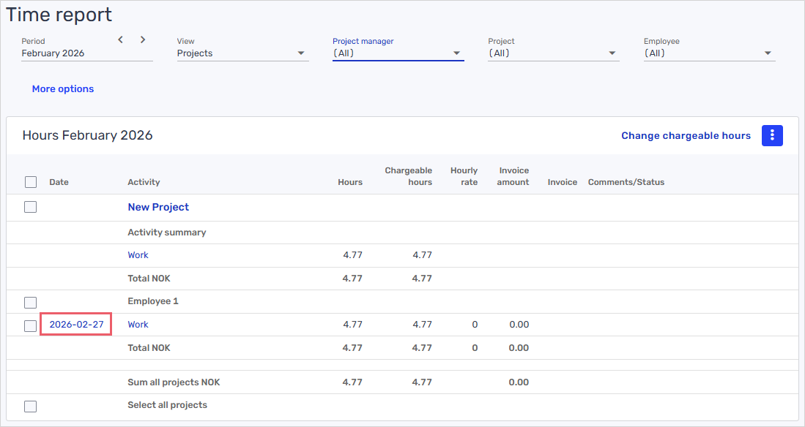Enable the Select all projects checkbox

(31, 406)
